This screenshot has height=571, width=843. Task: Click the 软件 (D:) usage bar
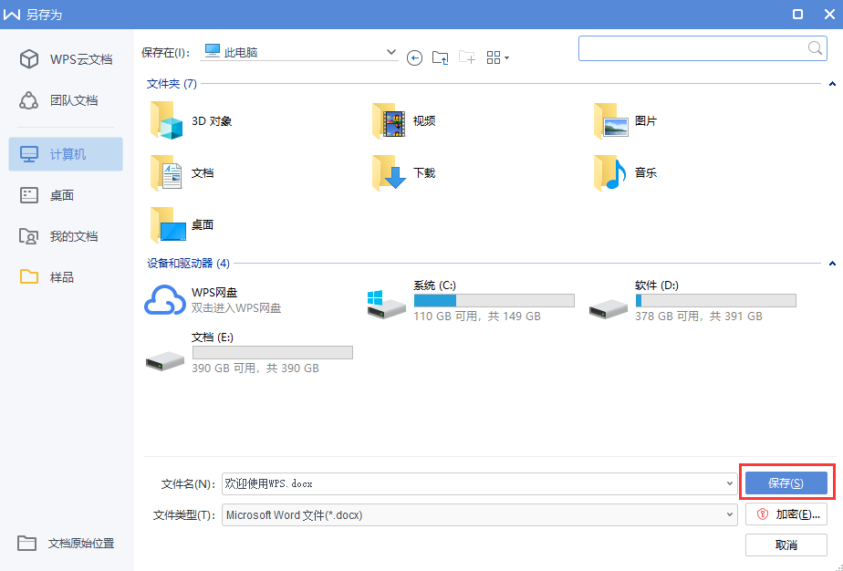(x=715, y=301)
